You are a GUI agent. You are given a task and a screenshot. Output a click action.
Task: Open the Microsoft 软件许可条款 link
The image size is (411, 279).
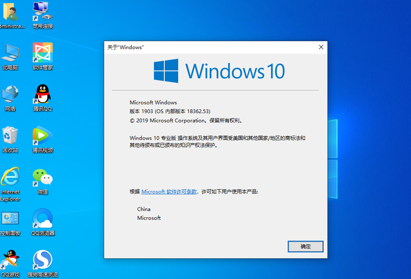click(x=169, y=192)
